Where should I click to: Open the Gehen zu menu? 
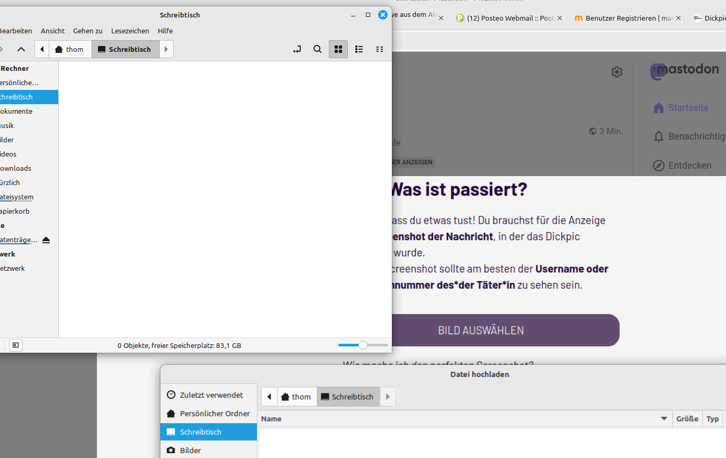click(x=88, y=31)
